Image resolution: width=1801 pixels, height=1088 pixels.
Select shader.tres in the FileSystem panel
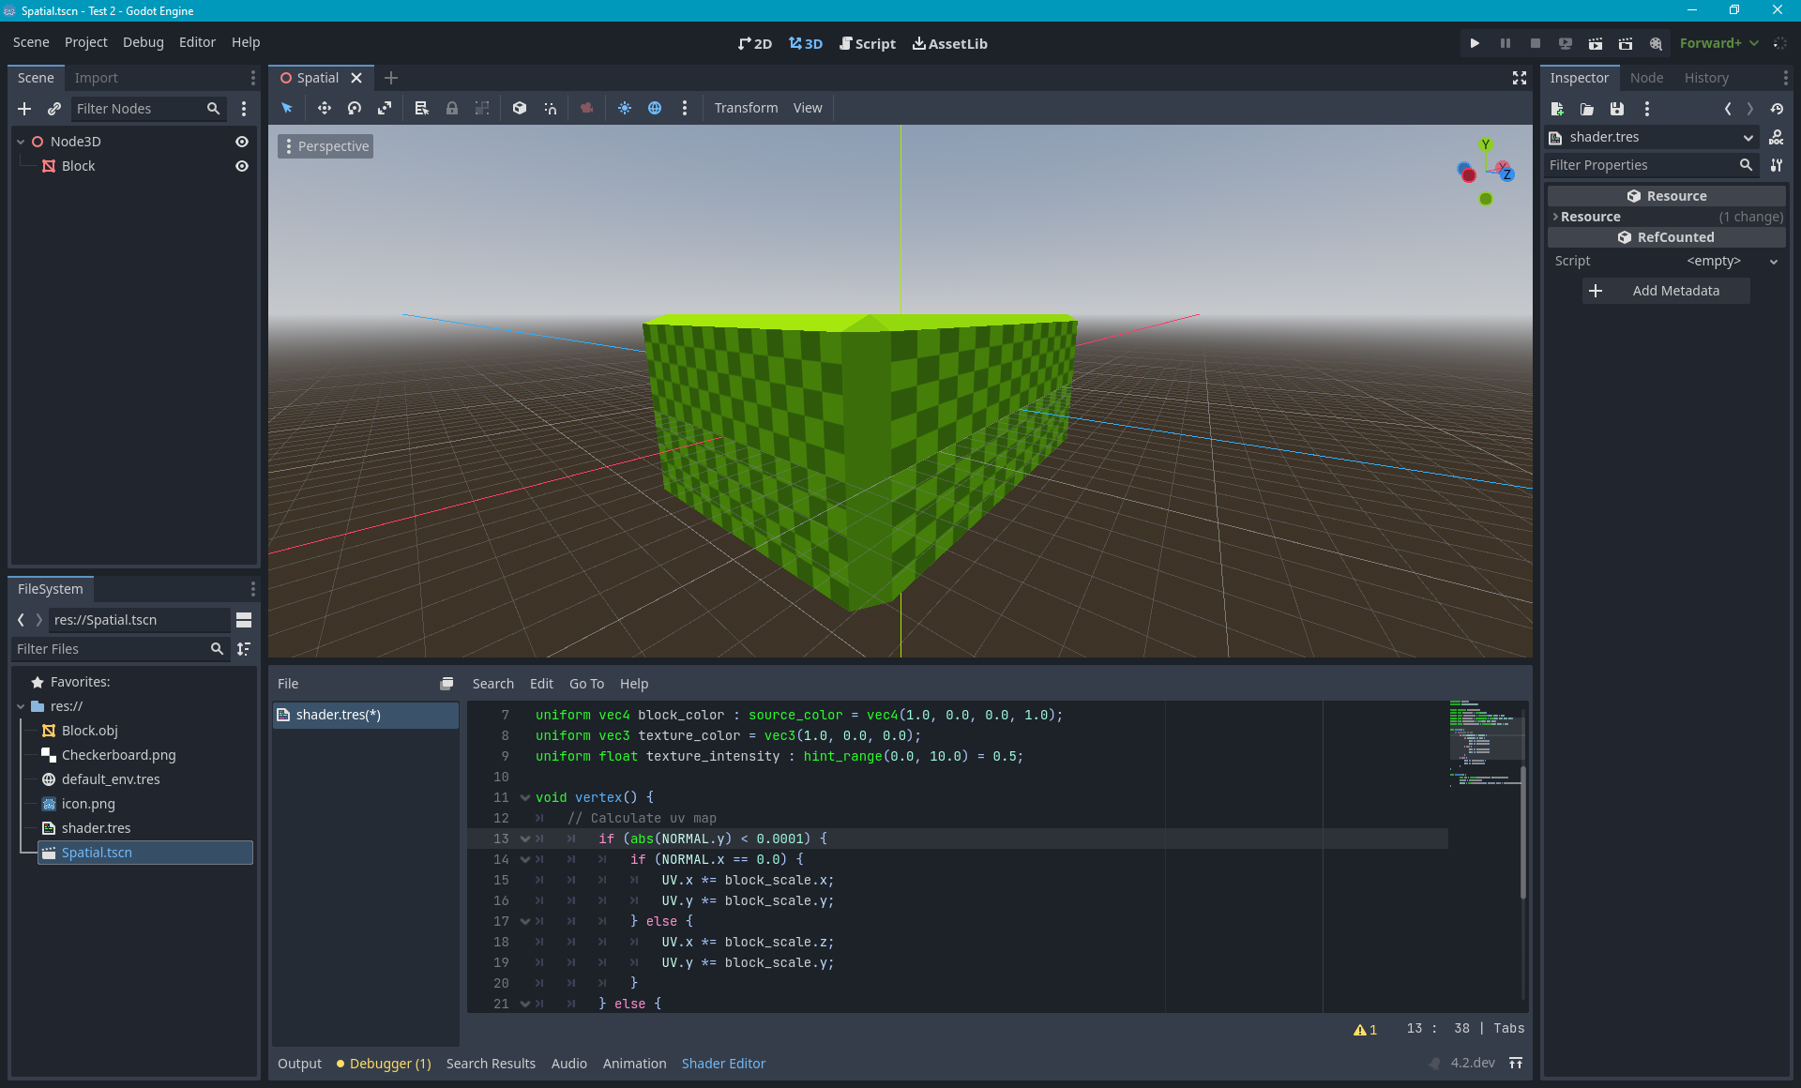(96, 828)
